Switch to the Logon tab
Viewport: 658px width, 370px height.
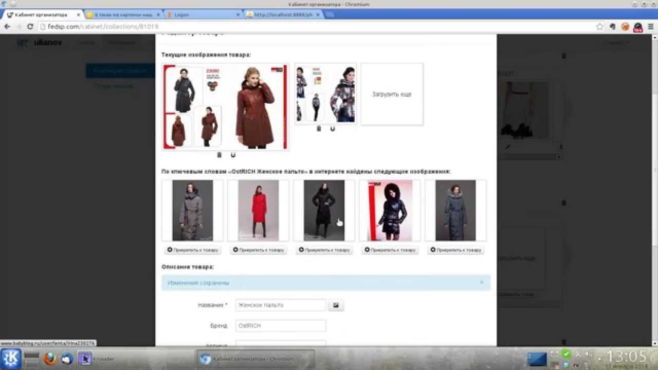pyautogui.click(x=203, y=15)
